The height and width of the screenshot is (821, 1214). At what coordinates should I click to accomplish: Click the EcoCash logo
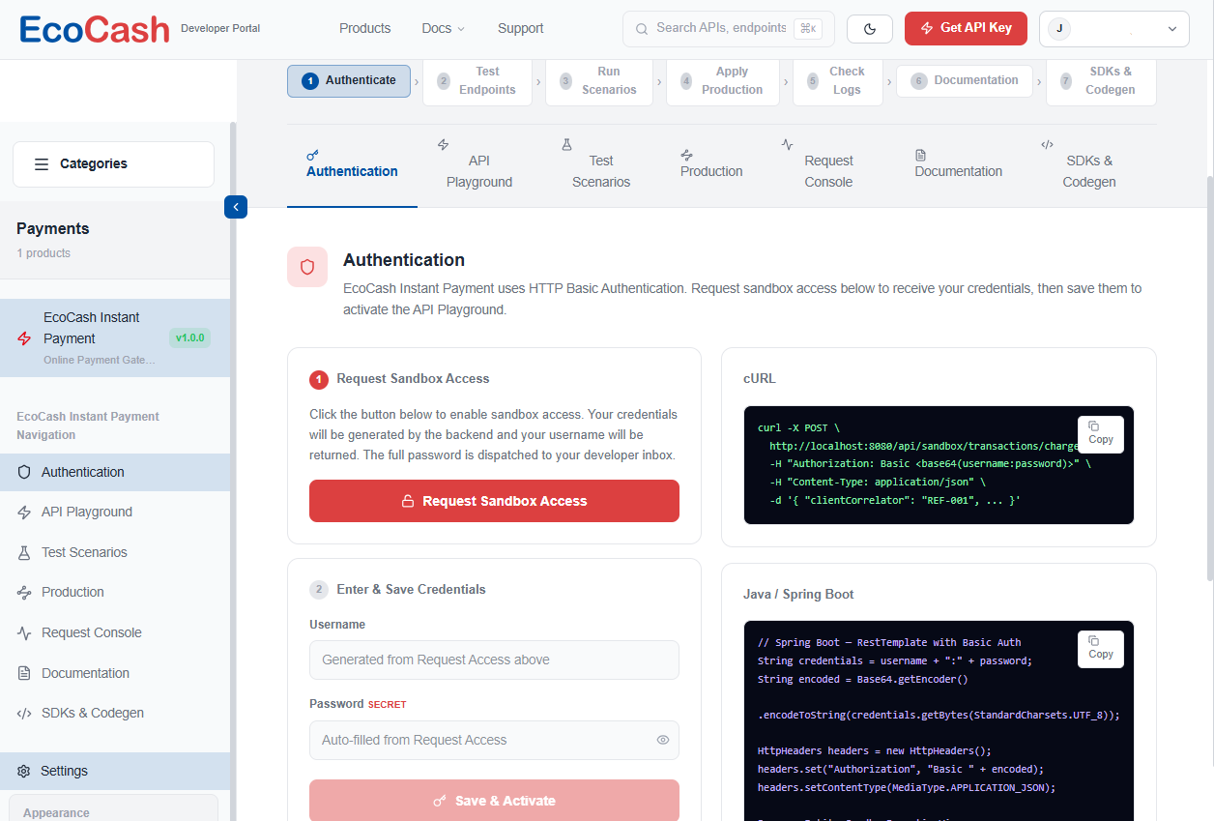click(x=95, y=29)
